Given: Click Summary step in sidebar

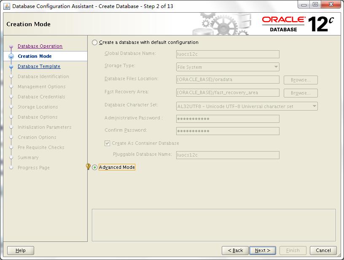Looking at the screenshot, I should tap(28, 157).
